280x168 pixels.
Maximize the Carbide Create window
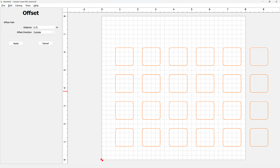(x=269, y=2)
